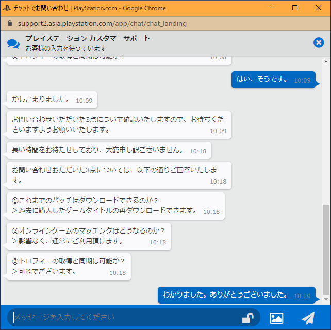Click the secure lock icon in address bar

pyautogui.click(x=10, y=23)
